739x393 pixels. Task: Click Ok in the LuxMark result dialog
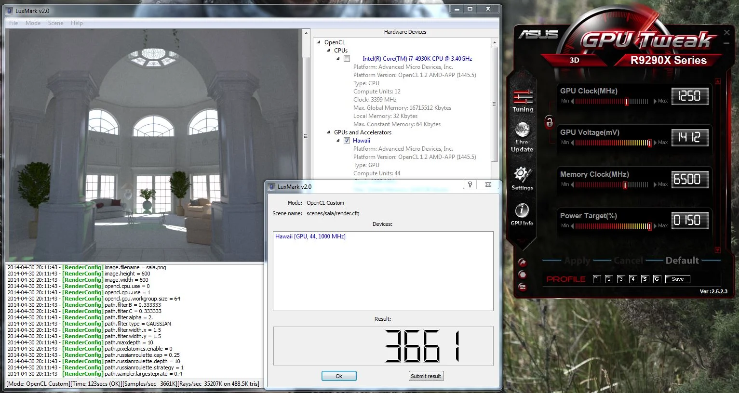[339, 376]
